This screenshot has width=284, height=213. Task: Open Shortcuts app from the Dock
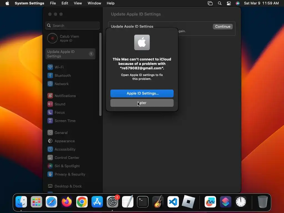coord(225,202)
